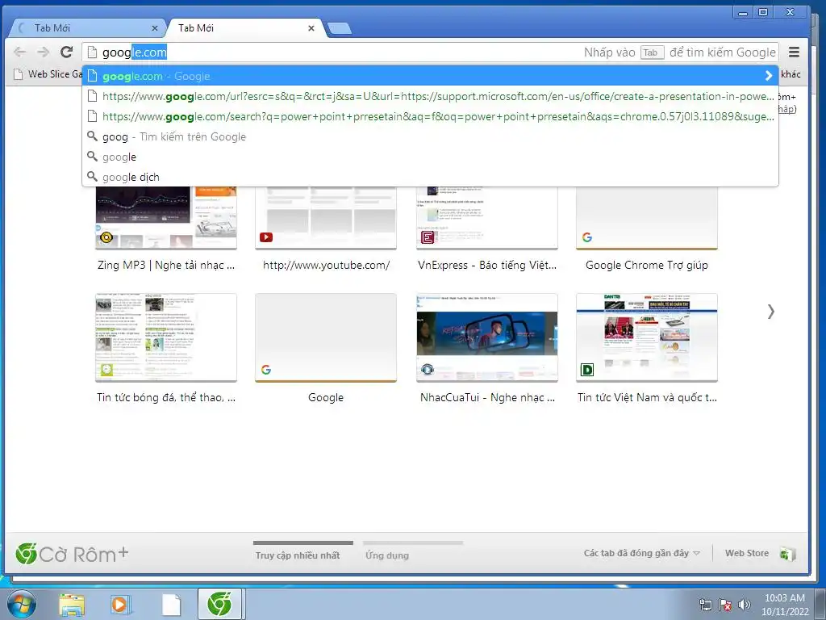
Task: Select the support.microsoft.com redirect URL suggestion
Action: [x=431, y=97]
